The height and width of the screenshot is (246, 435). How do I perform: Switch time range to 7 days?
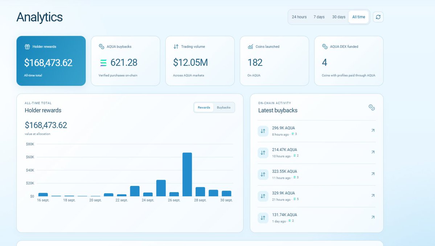pos(319,17)
